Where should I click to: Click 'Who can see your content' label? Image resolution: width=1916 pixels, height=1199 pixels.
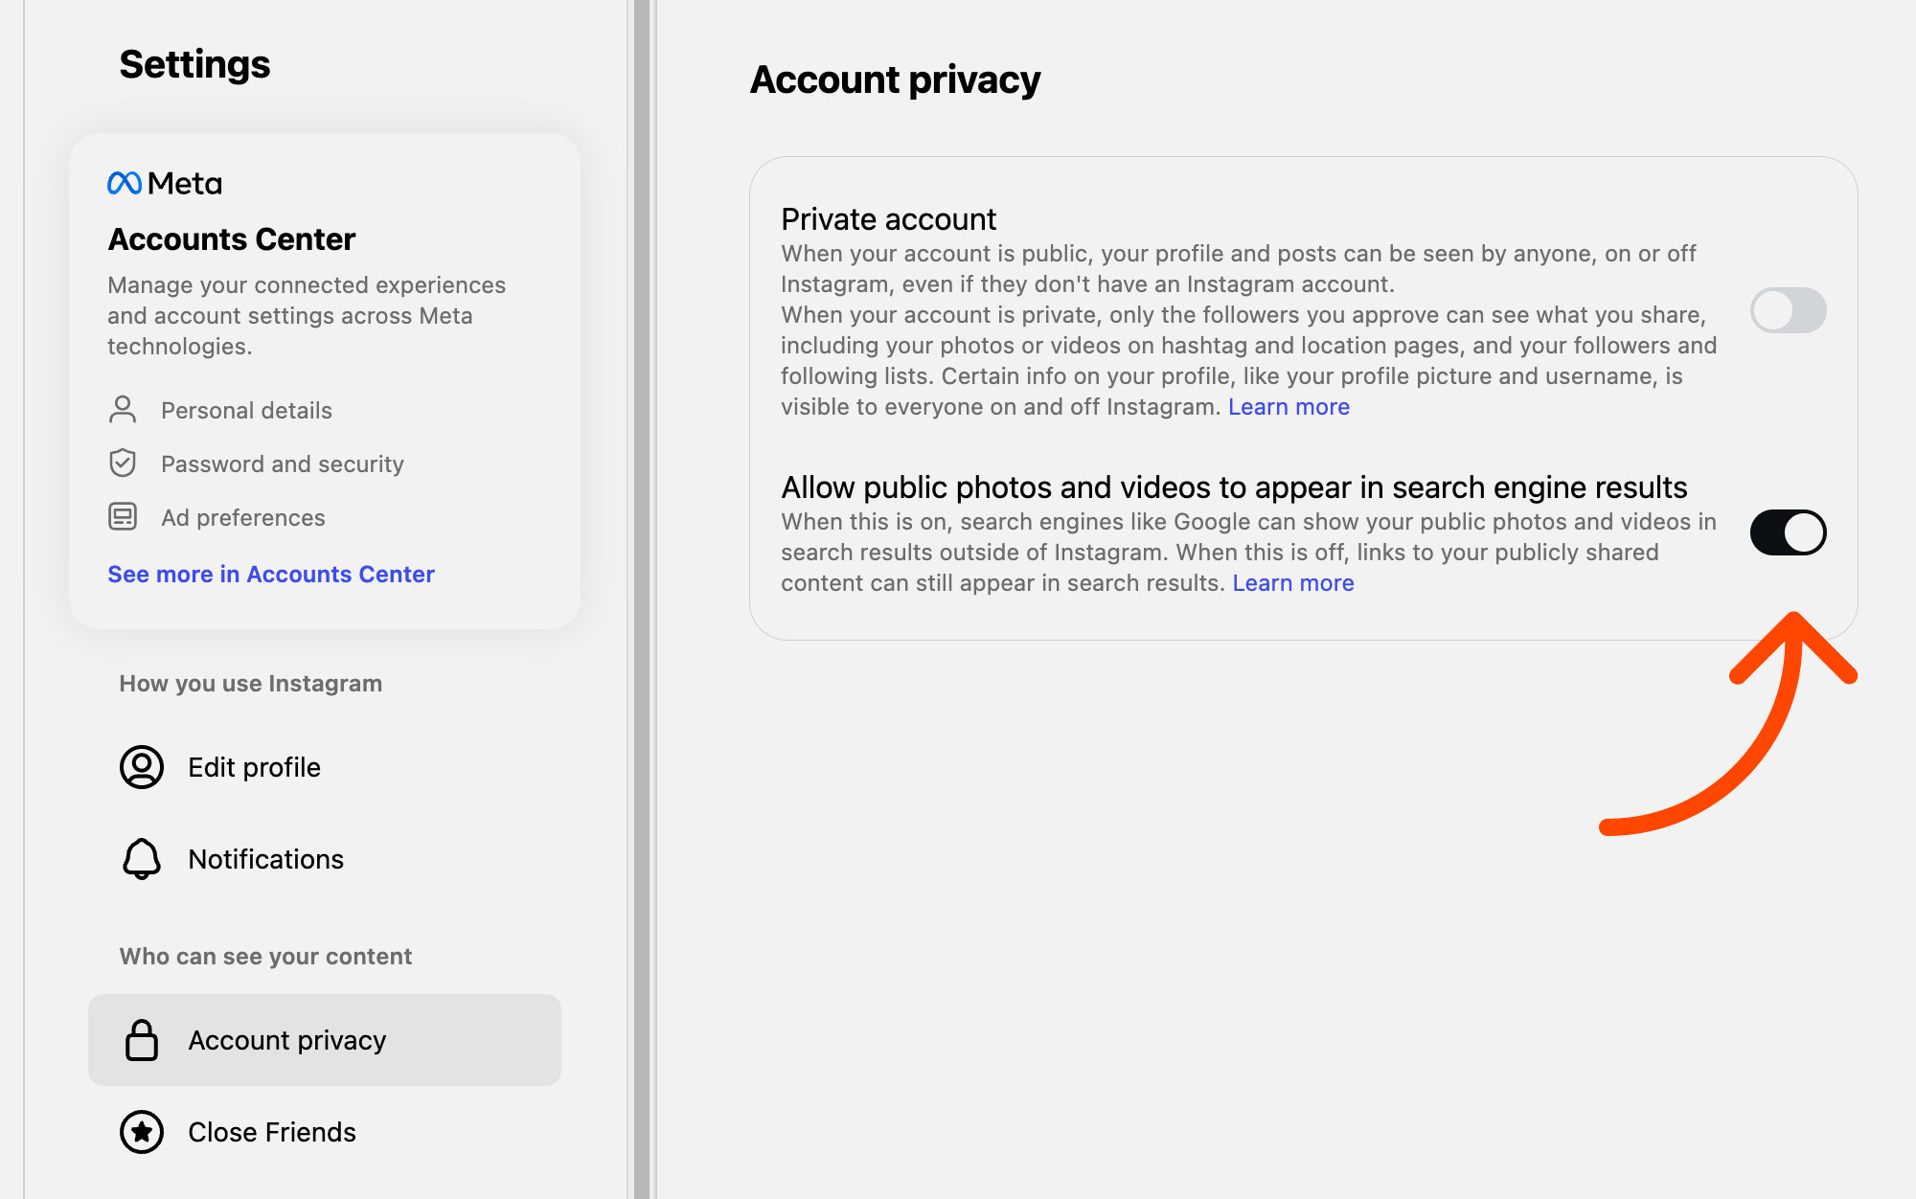coord(265,956)
